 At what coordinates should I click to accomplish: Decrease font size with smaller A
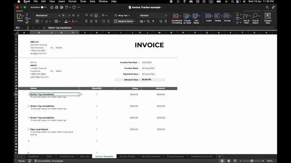(78, 15)
